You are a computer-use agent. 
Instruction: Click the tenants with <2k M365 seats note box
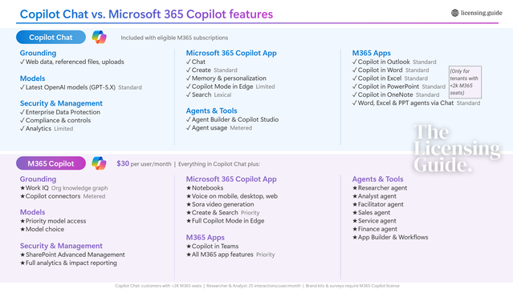(465, 82)
